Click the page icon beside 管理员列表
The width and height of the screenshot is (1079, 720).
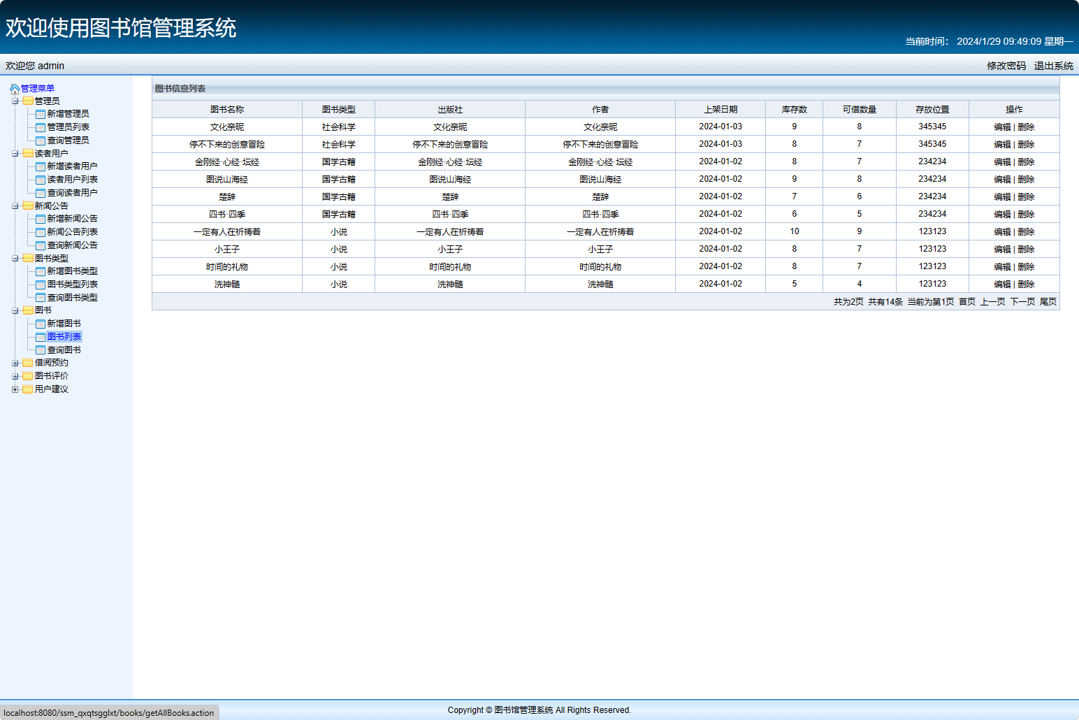(x=41, y=127)
